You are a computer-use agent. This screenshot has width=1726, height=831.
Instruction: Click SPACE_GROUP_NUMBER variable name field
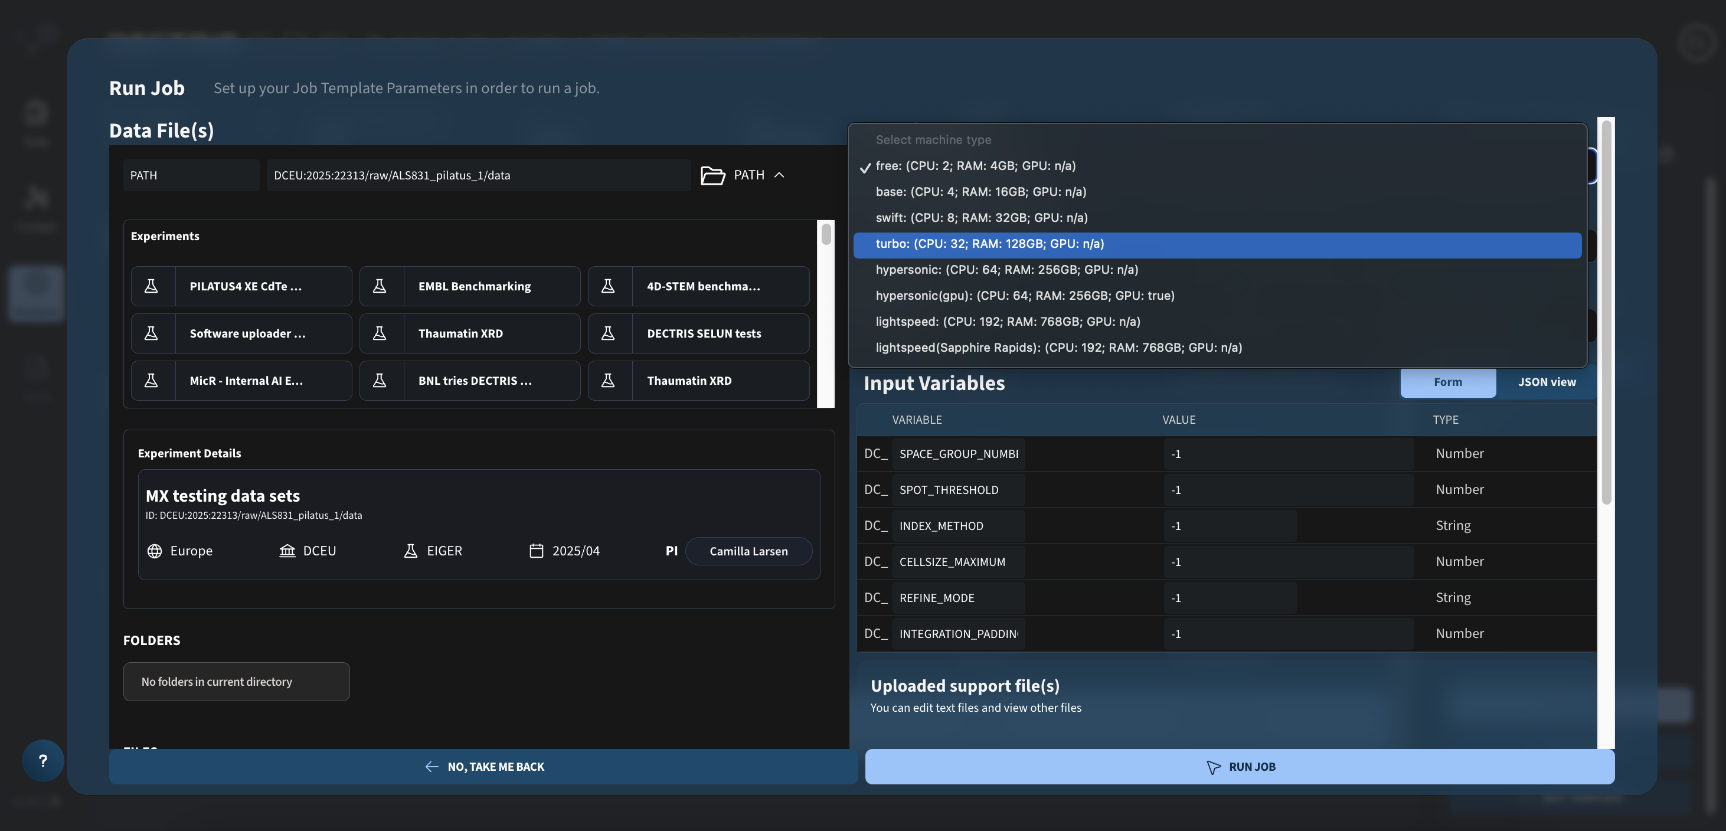[x=958, y=454]
